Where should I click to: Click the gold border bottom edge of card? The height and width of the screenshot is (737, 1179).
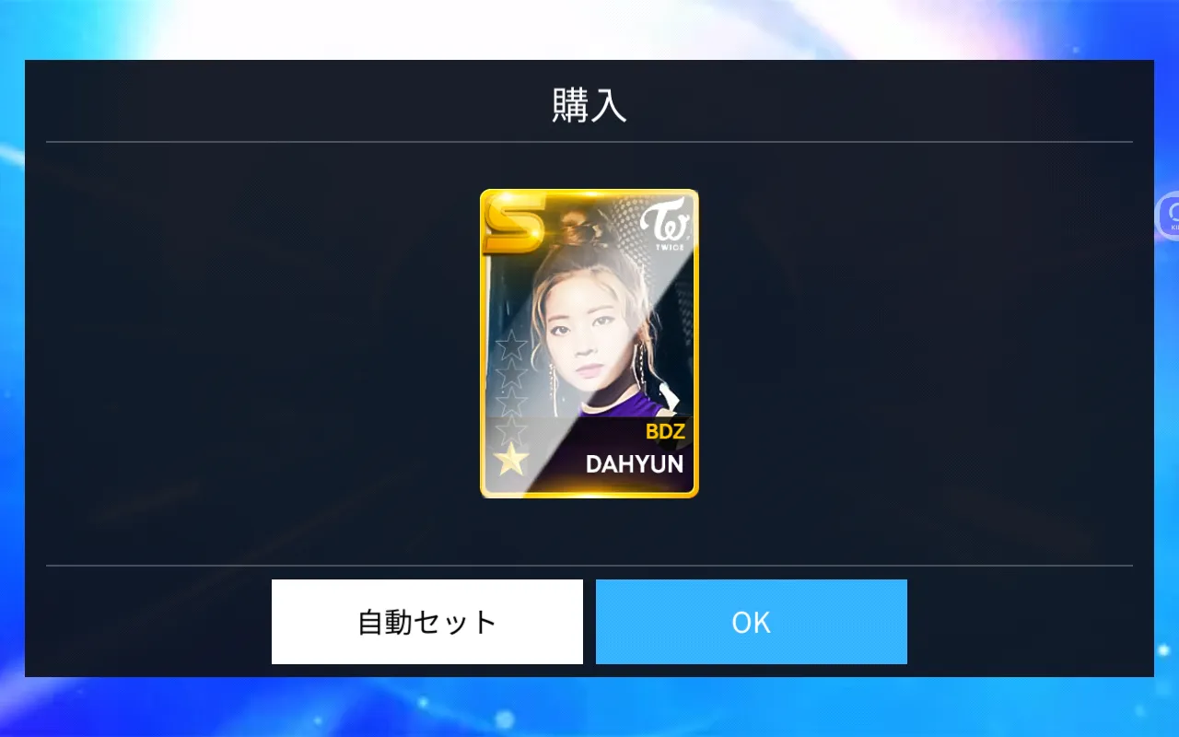click(589, 494)
